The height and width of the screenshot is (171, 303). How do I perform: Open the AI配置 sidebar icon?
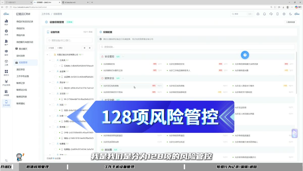coord(6,93)
